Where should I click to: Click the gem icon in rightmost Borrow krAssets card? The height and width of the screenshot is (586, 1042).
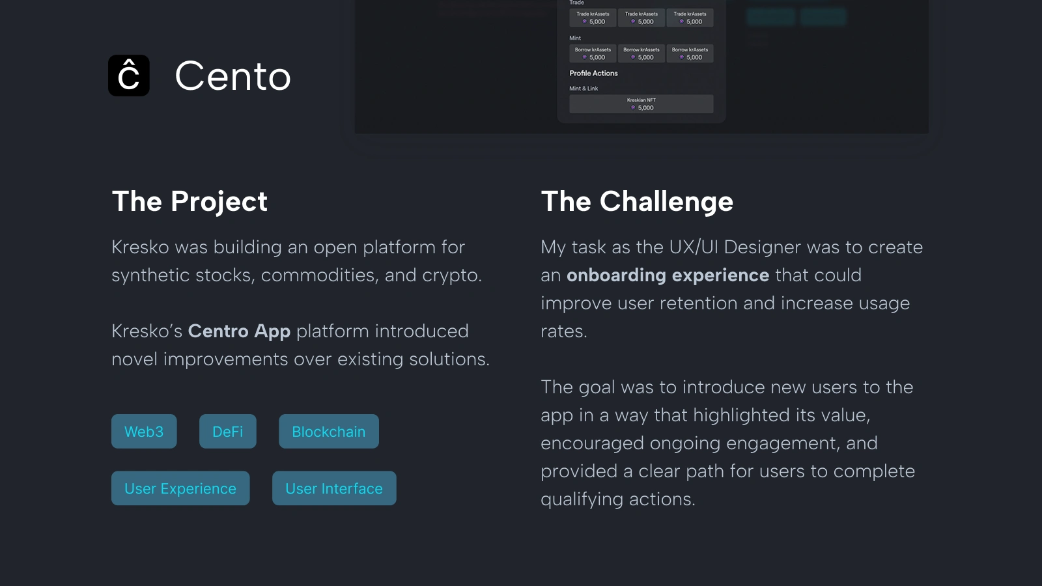[682, 57]
